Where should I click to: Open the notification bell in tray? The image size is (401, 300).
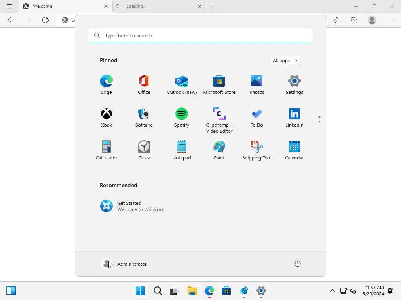pyautogui.click(x=390, y=291)
